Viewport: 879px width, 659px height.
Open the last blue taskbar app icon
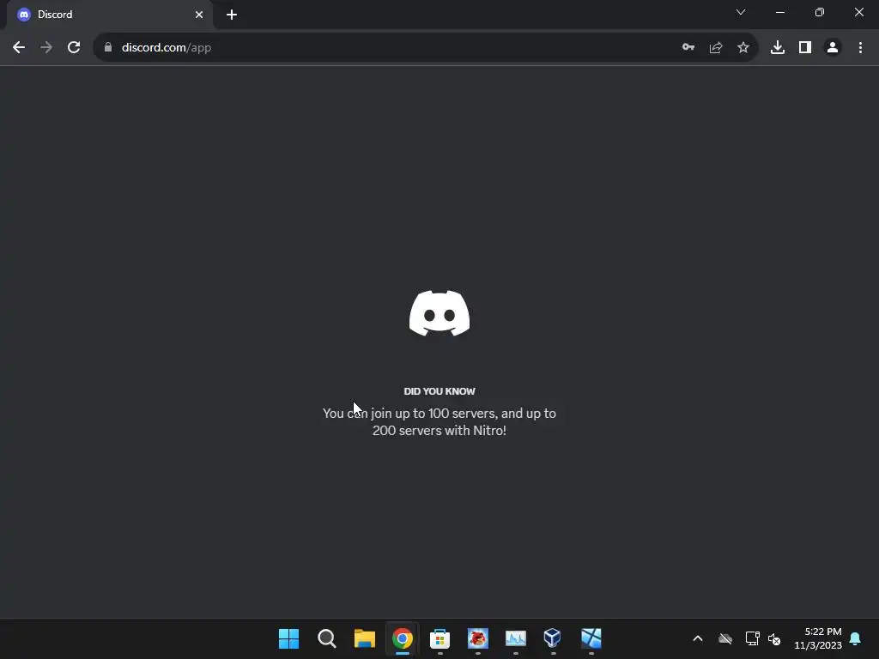591,638
